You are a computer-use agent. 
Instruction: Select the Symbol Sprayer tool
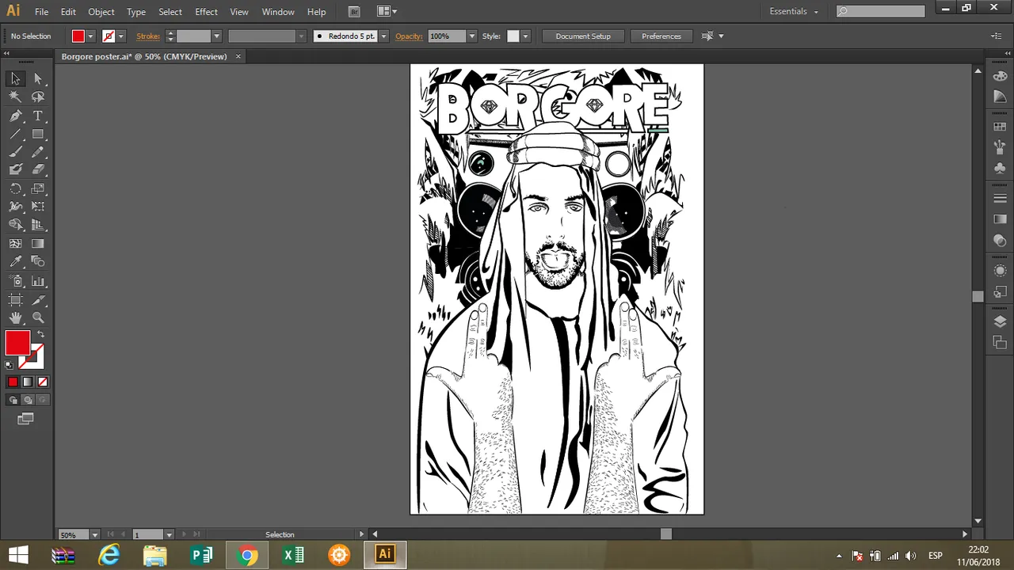pyautogui.click(x=15, y=281)
